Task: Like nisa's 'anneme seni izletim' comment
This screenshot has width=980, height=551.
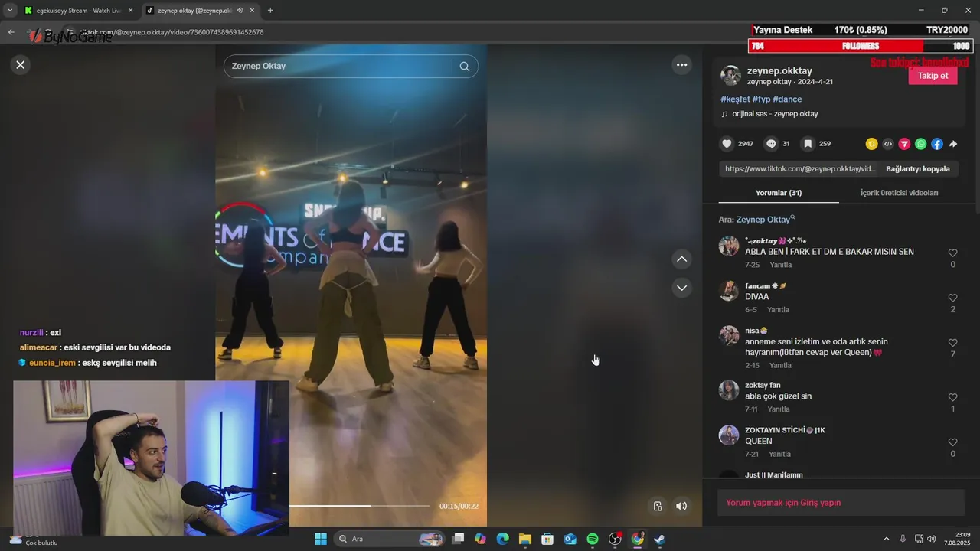Action: (952, 343)
